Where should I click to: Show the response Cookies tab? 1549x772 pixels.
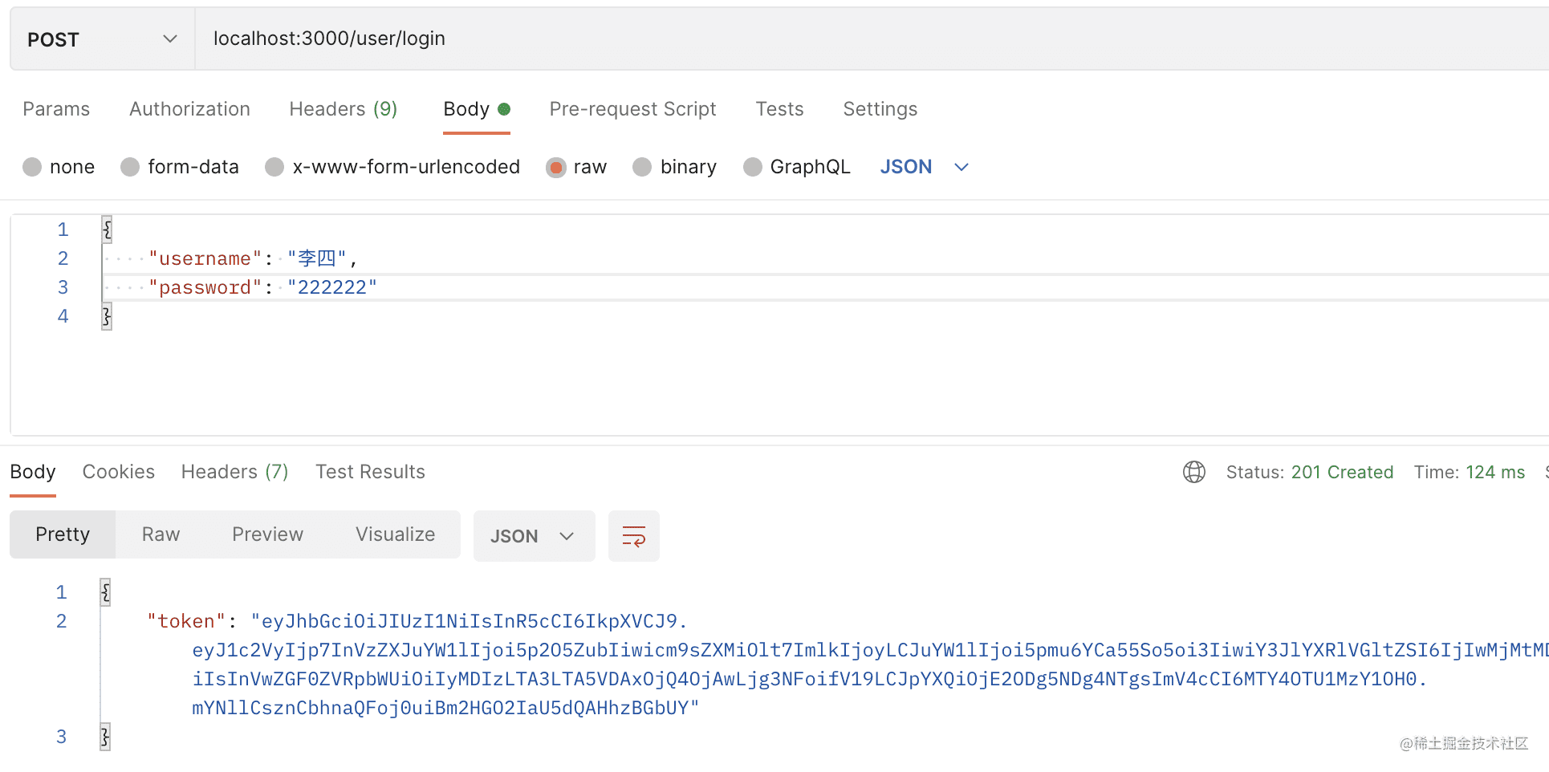tap(118, 472)
